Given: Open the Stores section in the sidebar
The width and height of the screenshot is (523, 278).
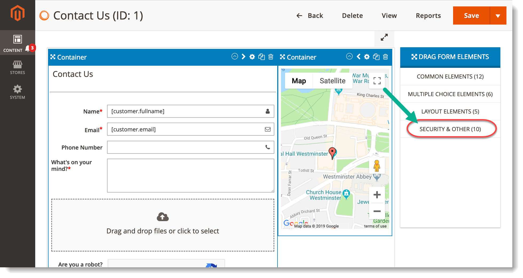Looking at the screenshot, I should 17,67.
